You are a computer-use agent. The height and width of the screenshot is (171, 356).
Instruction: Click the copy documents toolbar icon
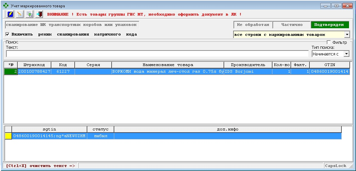point(29,14)
